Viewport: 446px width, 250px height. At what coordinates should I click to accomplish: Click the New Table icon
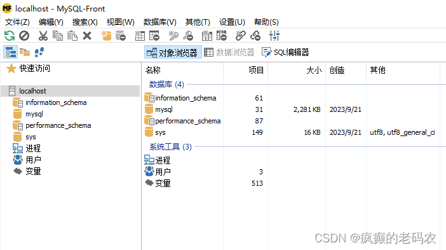point(140,36)
